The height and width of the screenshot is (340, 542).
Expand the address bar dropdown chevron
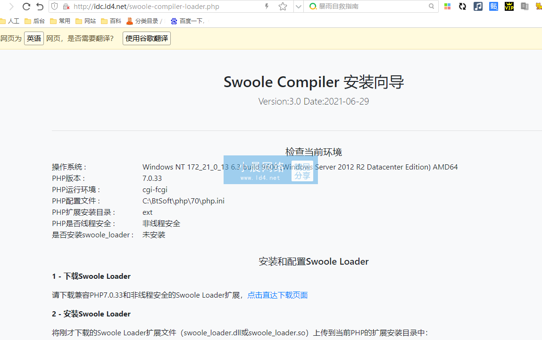pyautogui.click(x=298, y=7)
